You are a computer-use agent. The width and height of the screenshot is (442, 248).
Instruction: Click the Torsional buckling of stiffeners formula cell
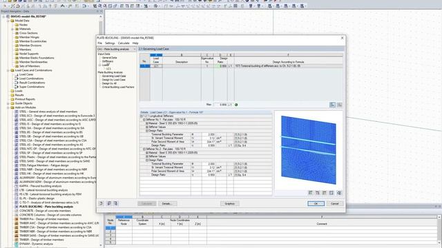tap(289, 66)
